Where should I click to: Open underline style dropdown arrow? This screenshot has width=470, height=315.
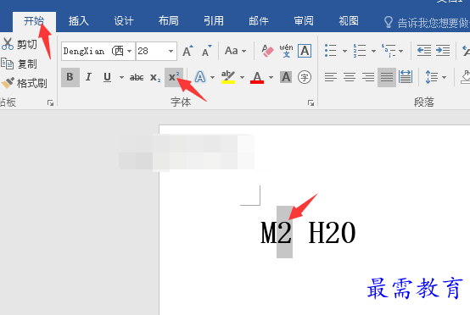click(121, 77)
